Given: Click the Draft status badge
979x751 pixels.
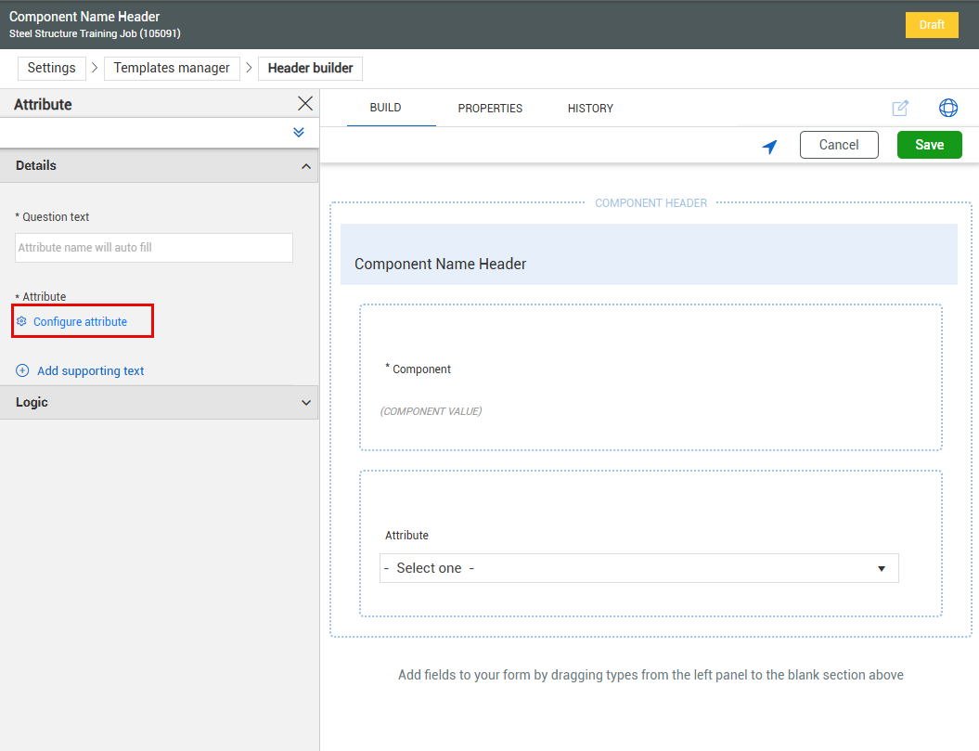Looking at the screenshot, I should (931, 25).
